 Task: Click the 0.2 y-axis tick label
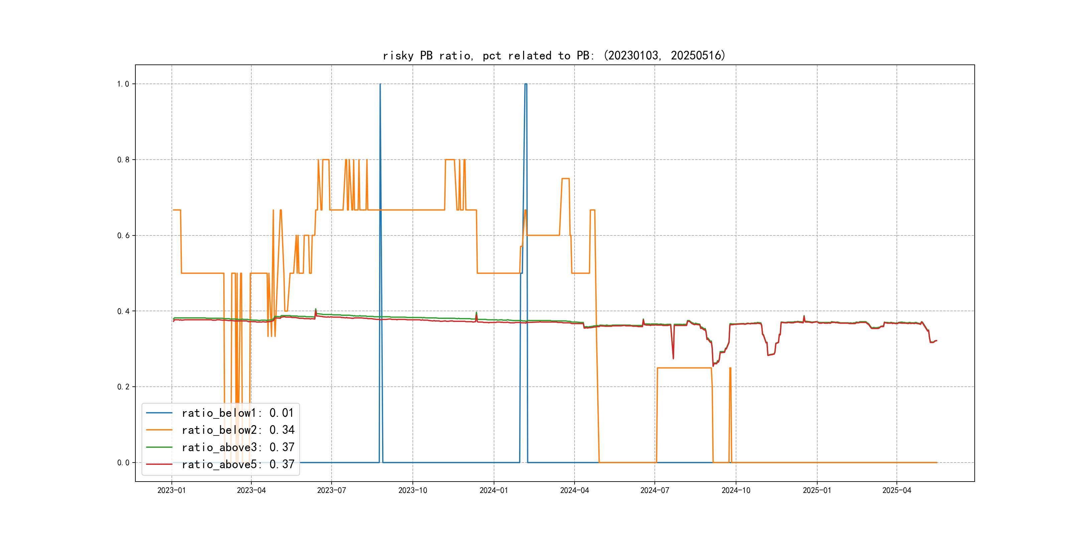pos(123,387)
